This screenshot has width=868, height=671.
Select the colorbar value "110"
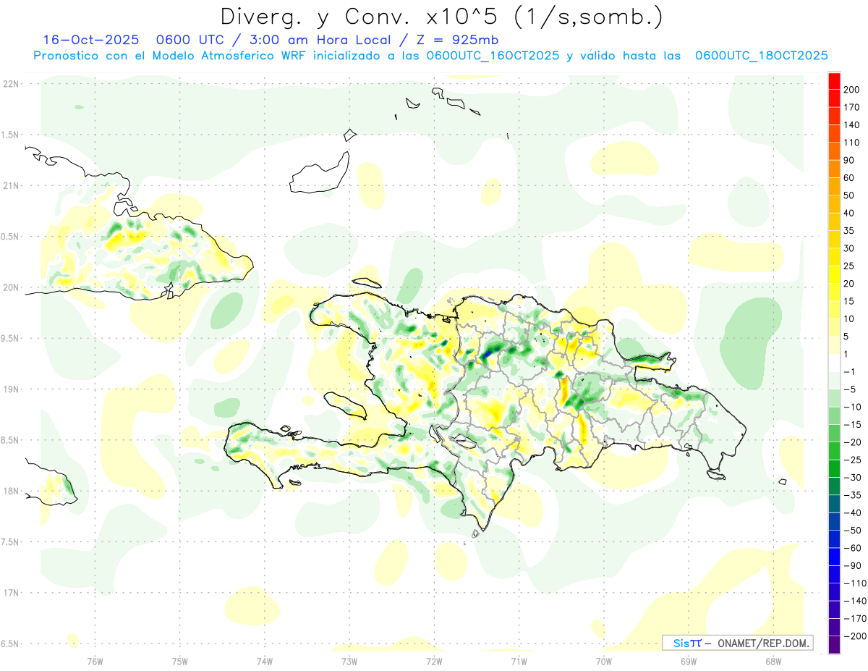click(x=851, y=143)
